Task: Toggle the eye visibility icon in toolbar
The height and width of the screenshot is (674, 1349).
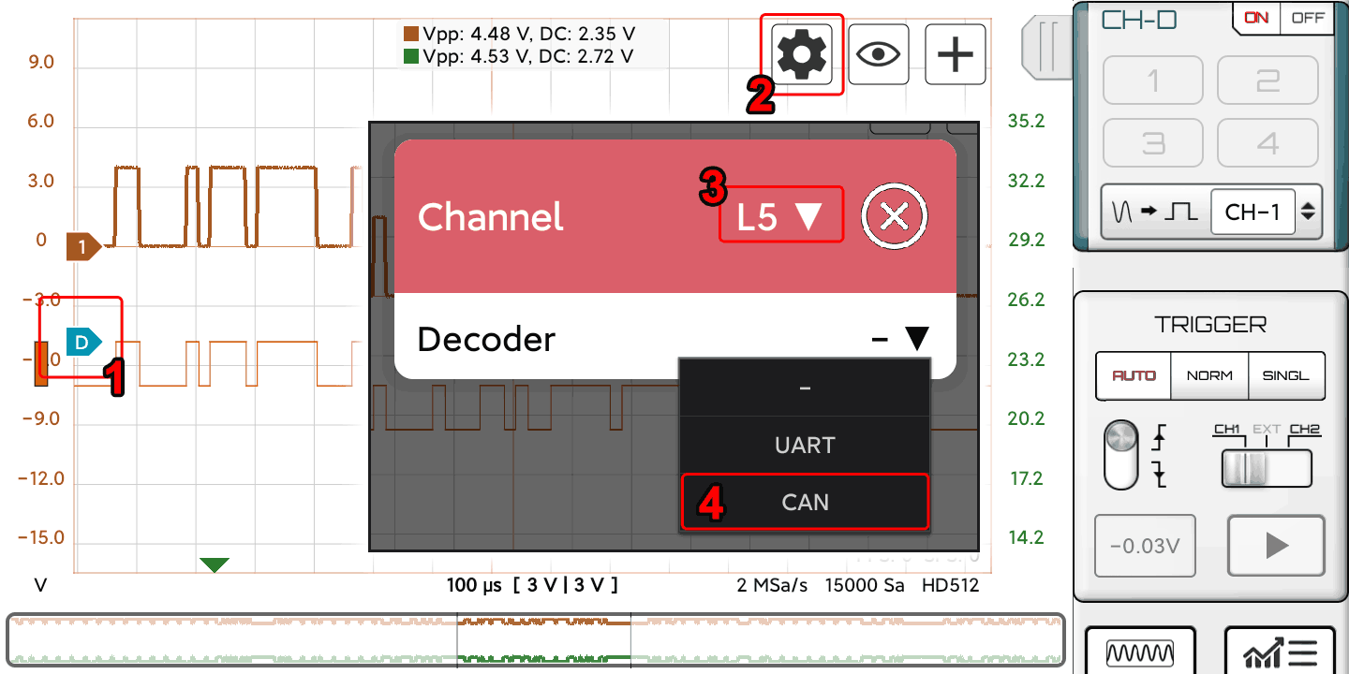Action: [x=878, y=53]
